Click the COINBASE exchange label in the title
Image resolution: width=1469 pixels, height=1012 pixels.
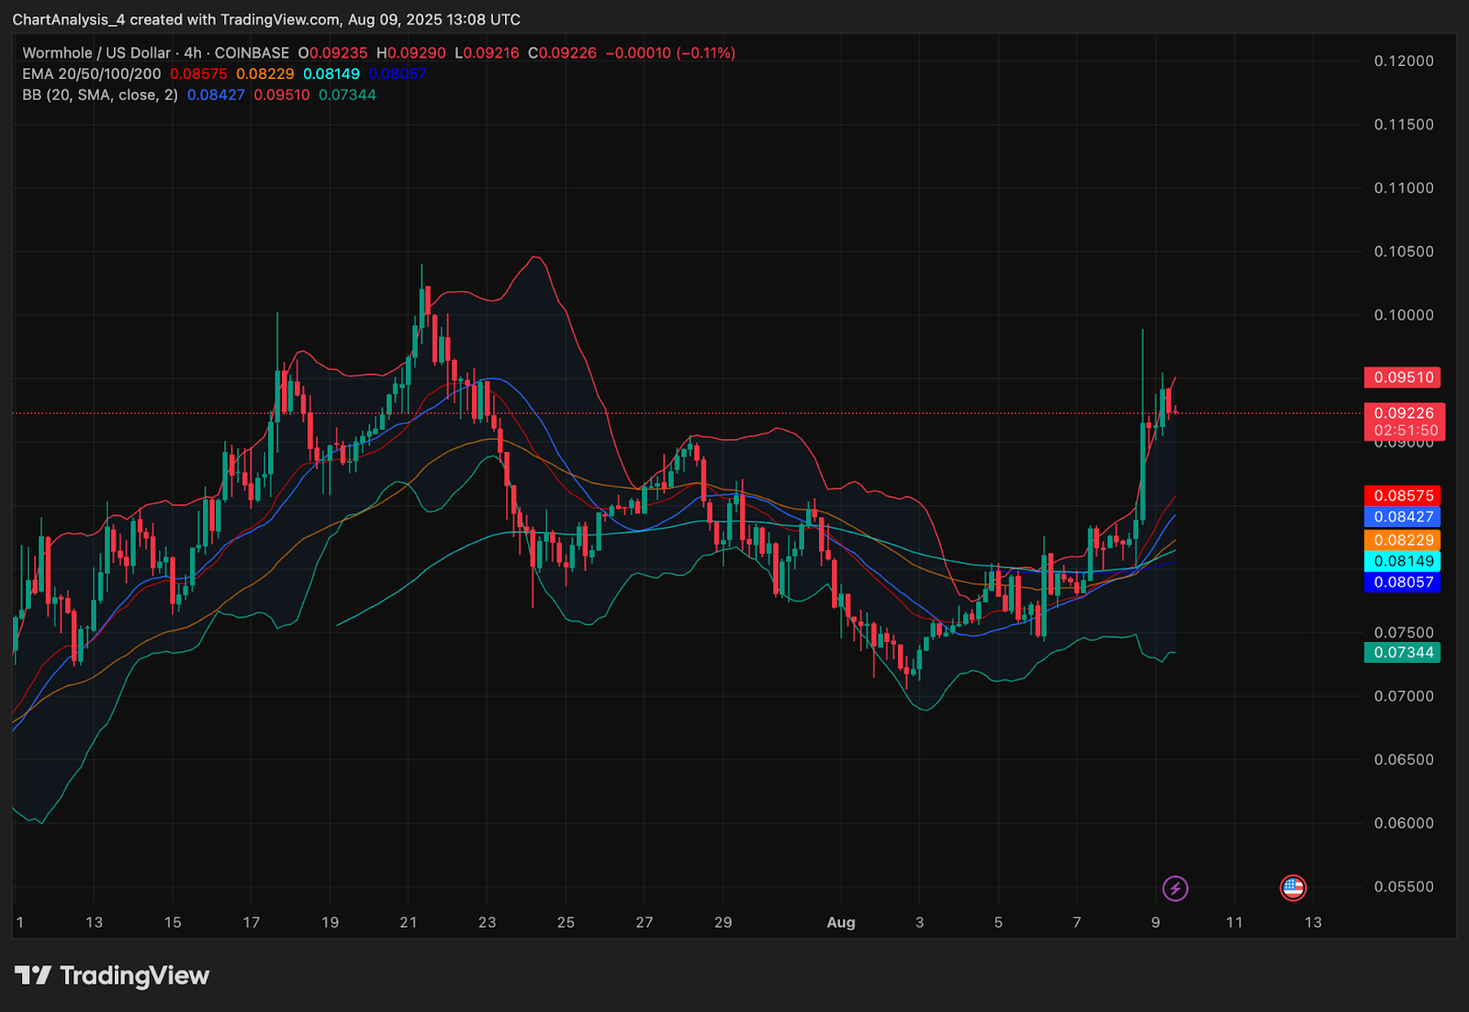click(252, 53)
